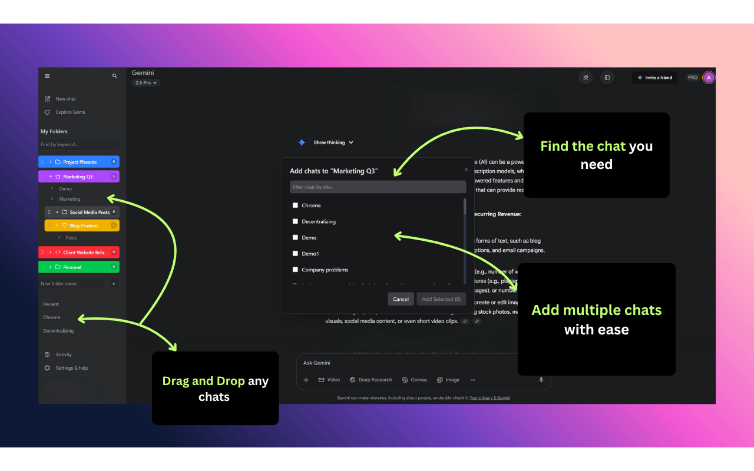Image resolution: width=754 pixels, height=471 pixels.
Task: Click the Explore Gems icon
Action: [x=48, y=112]
